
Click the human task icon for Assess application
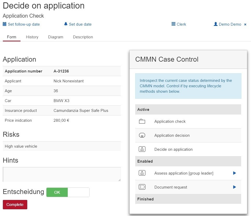(142, 173)
